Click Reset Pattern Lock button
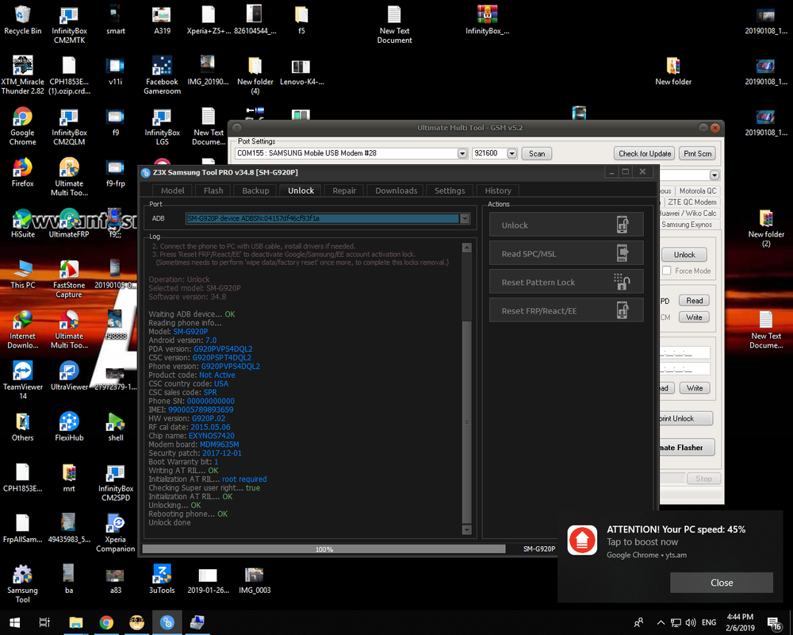This screenshot has width=793, height=635. [566, 282]
